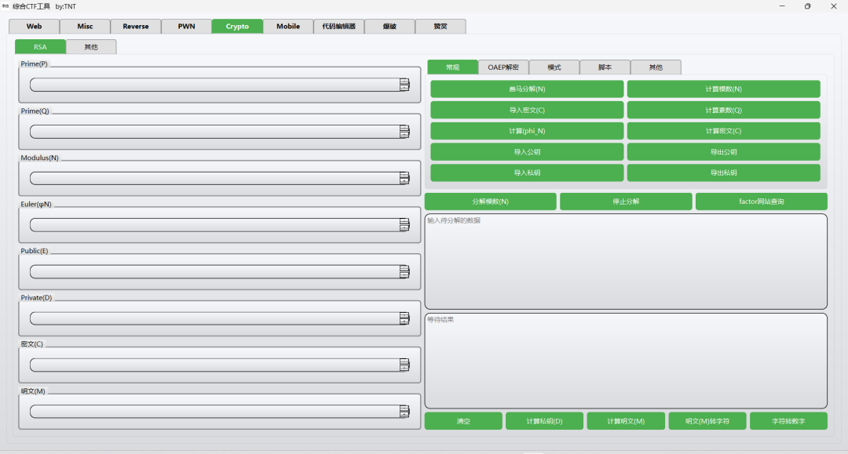This screenshot has width=848, height=454.
Task: Click the 停止分解 button
Action: pos(626,202)
